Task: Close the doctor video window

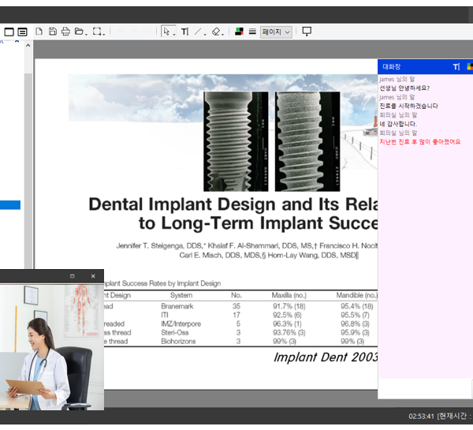Action: (93, 276)
